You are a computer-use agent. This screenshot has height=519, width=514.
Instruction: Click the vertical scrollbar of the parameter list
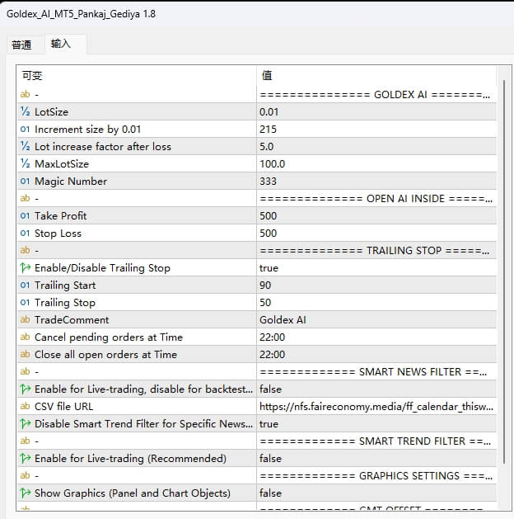coord(503,272)
